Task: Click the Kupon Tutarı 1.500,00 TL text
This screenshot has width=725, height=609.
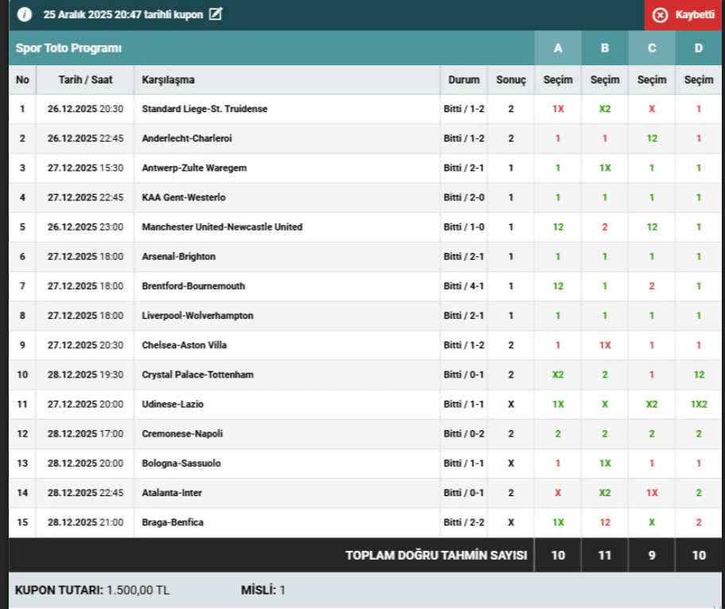Action: (x=92, y=591)
